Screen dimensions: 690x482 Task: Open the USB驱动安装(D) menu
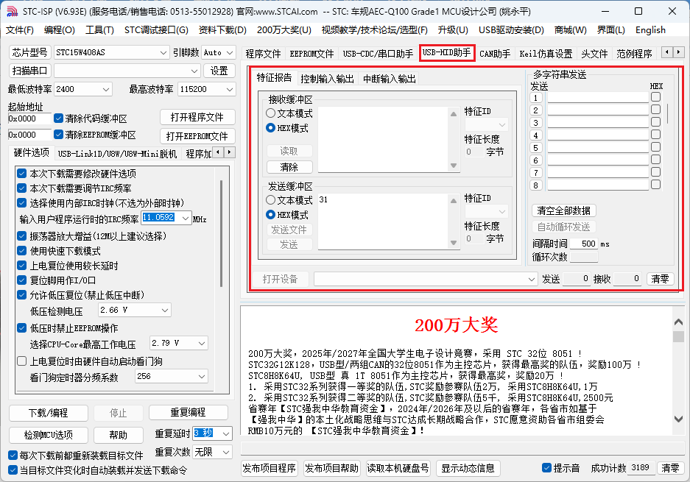511,30
